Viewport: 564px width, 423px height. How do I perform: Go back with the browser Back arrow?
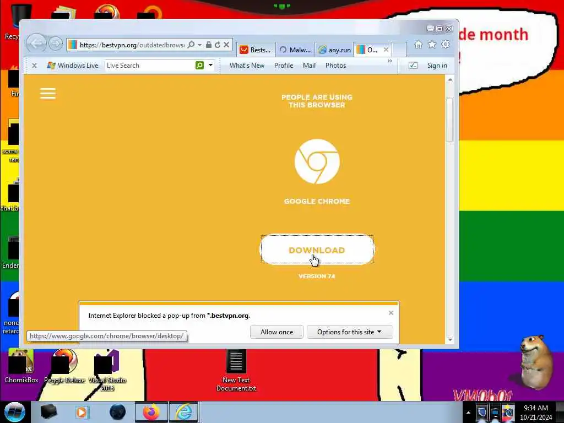coord(36,44)
